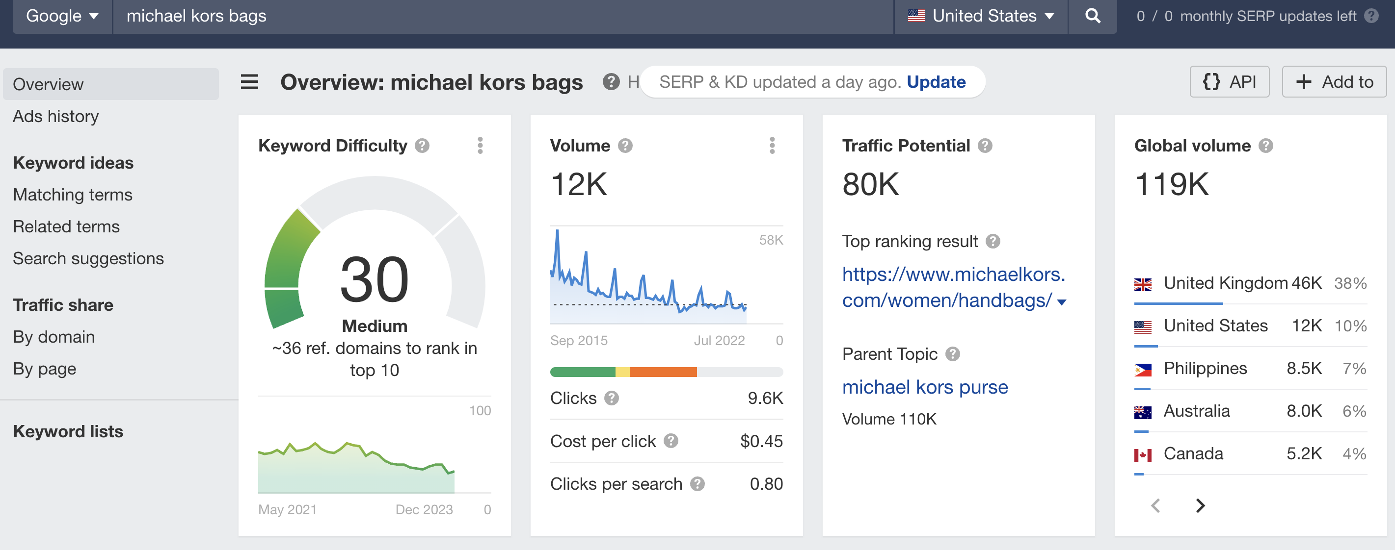Viewport: 1395px width, 550px height.
Task: Click the Global volume 119K value
Action: [1172, 184]
